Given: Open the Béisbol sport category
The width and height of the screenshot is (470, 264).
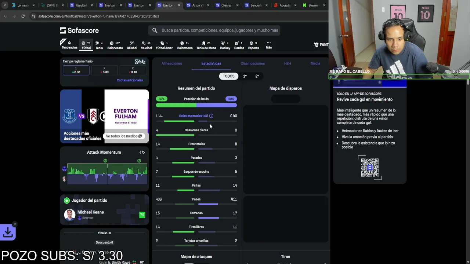Looking at the screenshot, I should click(x=132, y=45).
